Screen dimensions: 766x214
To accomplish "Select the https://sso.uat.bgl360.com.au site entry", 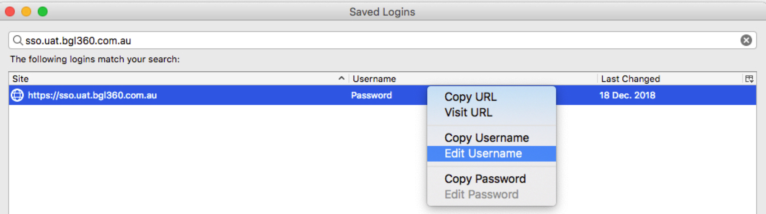I will [x=92, y=95].
